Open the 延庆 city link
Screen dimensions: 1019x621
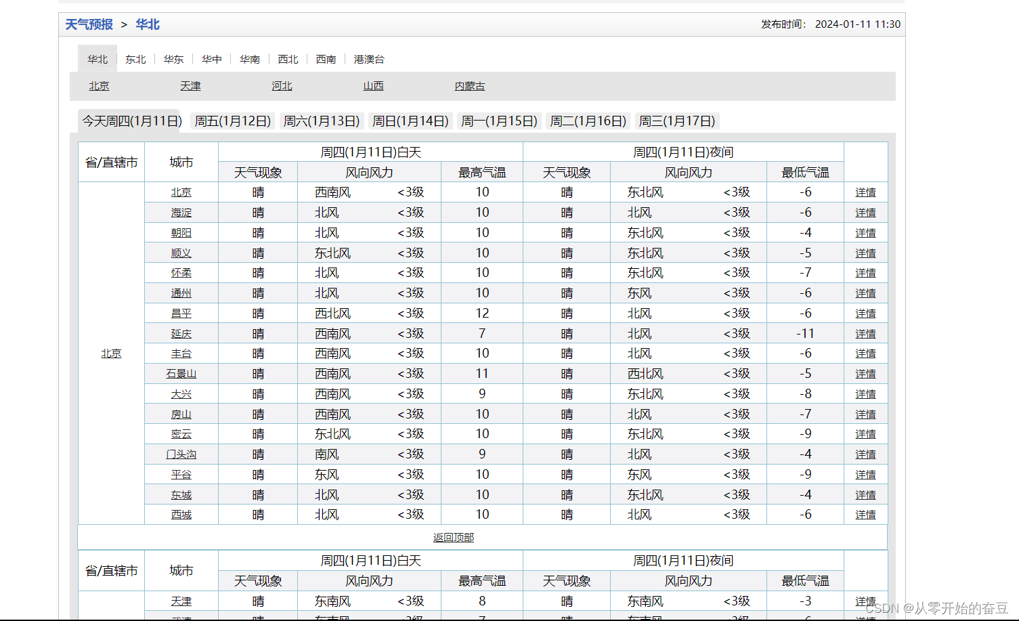point(181,334)
